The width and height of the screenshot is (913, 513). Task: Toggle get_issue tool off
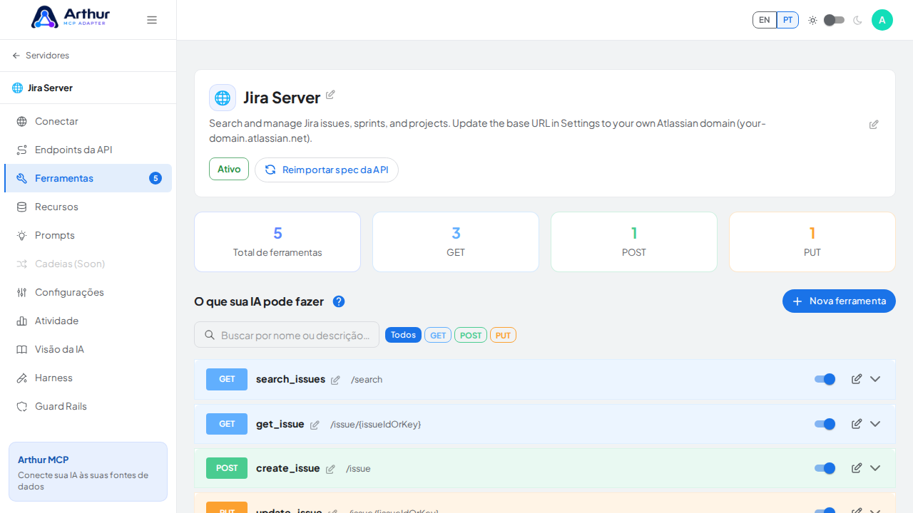pos(825,424)
